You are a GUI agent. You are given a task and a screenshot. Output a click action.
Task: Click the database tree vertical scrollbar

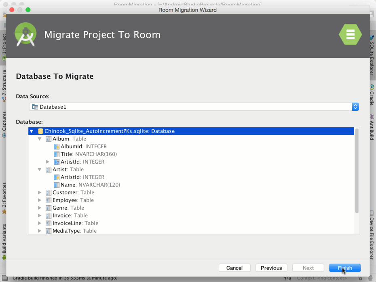357,170
